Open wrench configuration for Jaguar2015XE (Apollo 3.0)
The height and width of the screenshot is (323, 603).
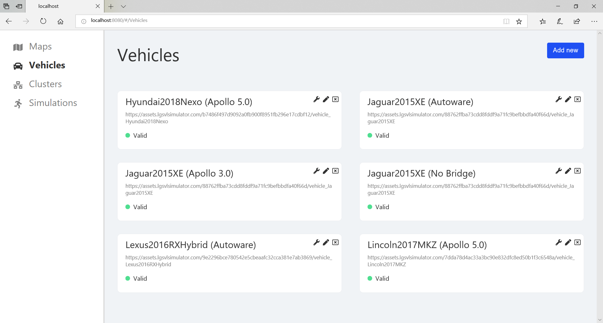click(x=317, y=171)
